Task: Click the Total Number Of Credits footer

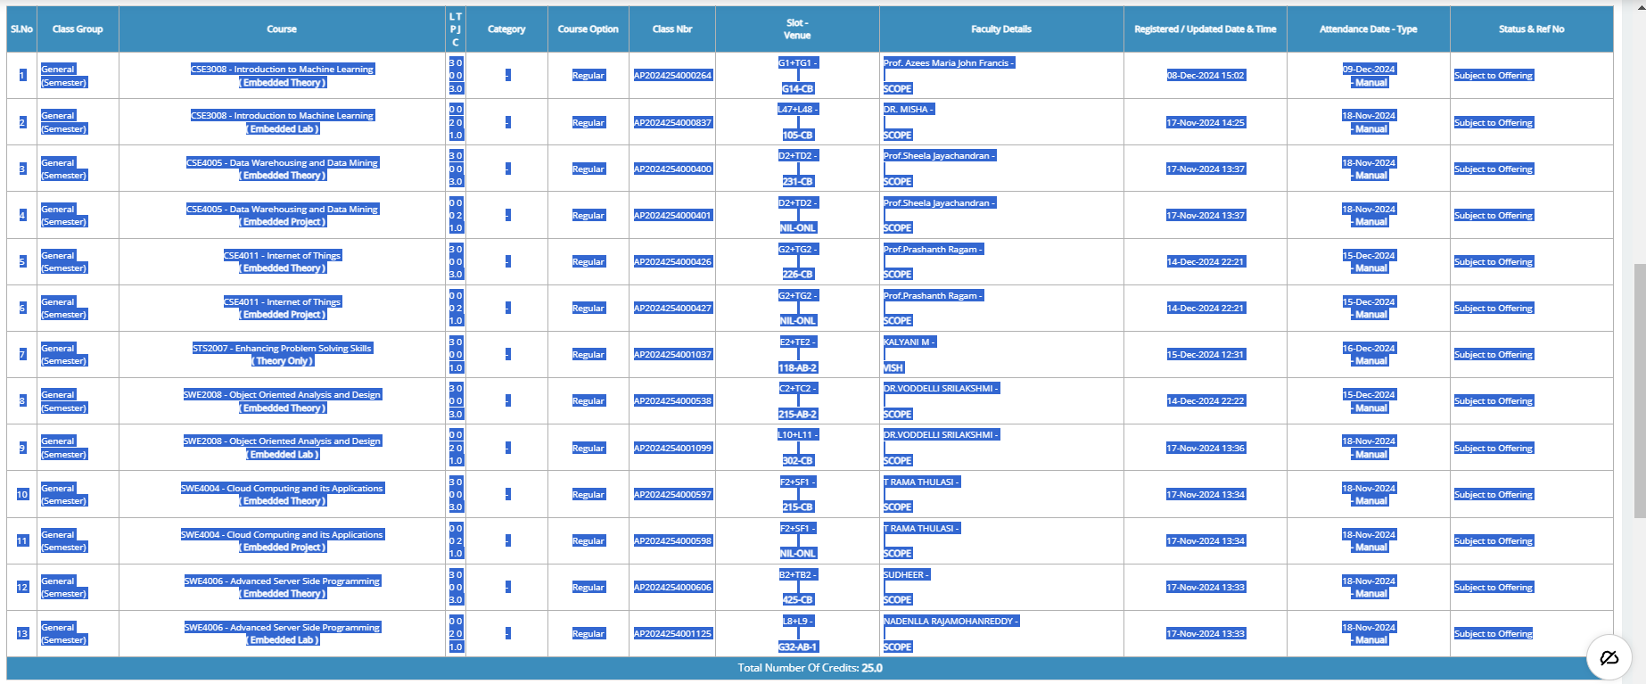Action: 810,668
